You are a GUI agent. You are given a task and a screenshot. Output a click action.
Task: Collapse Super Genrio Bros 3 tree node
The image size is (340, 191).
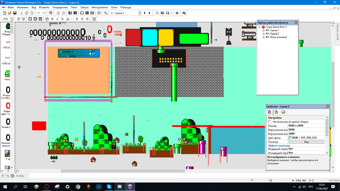point(260,27)
